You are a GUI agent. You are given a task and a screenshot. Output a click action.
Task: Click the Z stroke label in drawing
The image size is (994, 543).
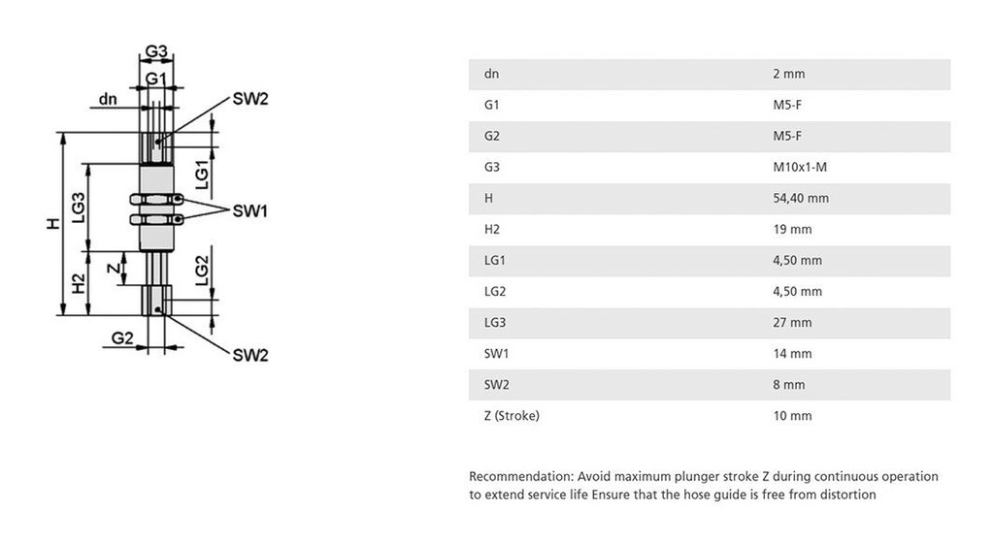[114, 269]
